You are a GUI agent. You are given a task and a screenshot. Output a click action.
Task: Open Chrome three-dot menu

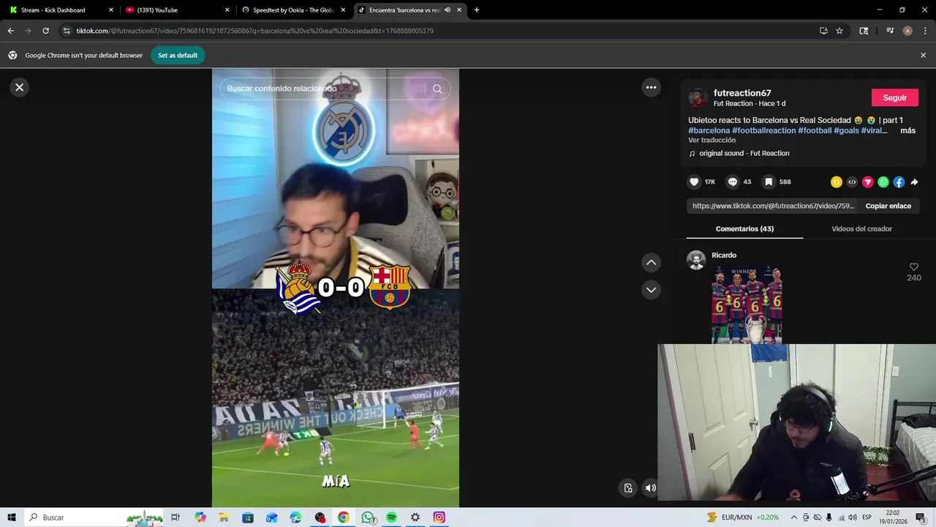pyautogui.click(x=924, y=31)
